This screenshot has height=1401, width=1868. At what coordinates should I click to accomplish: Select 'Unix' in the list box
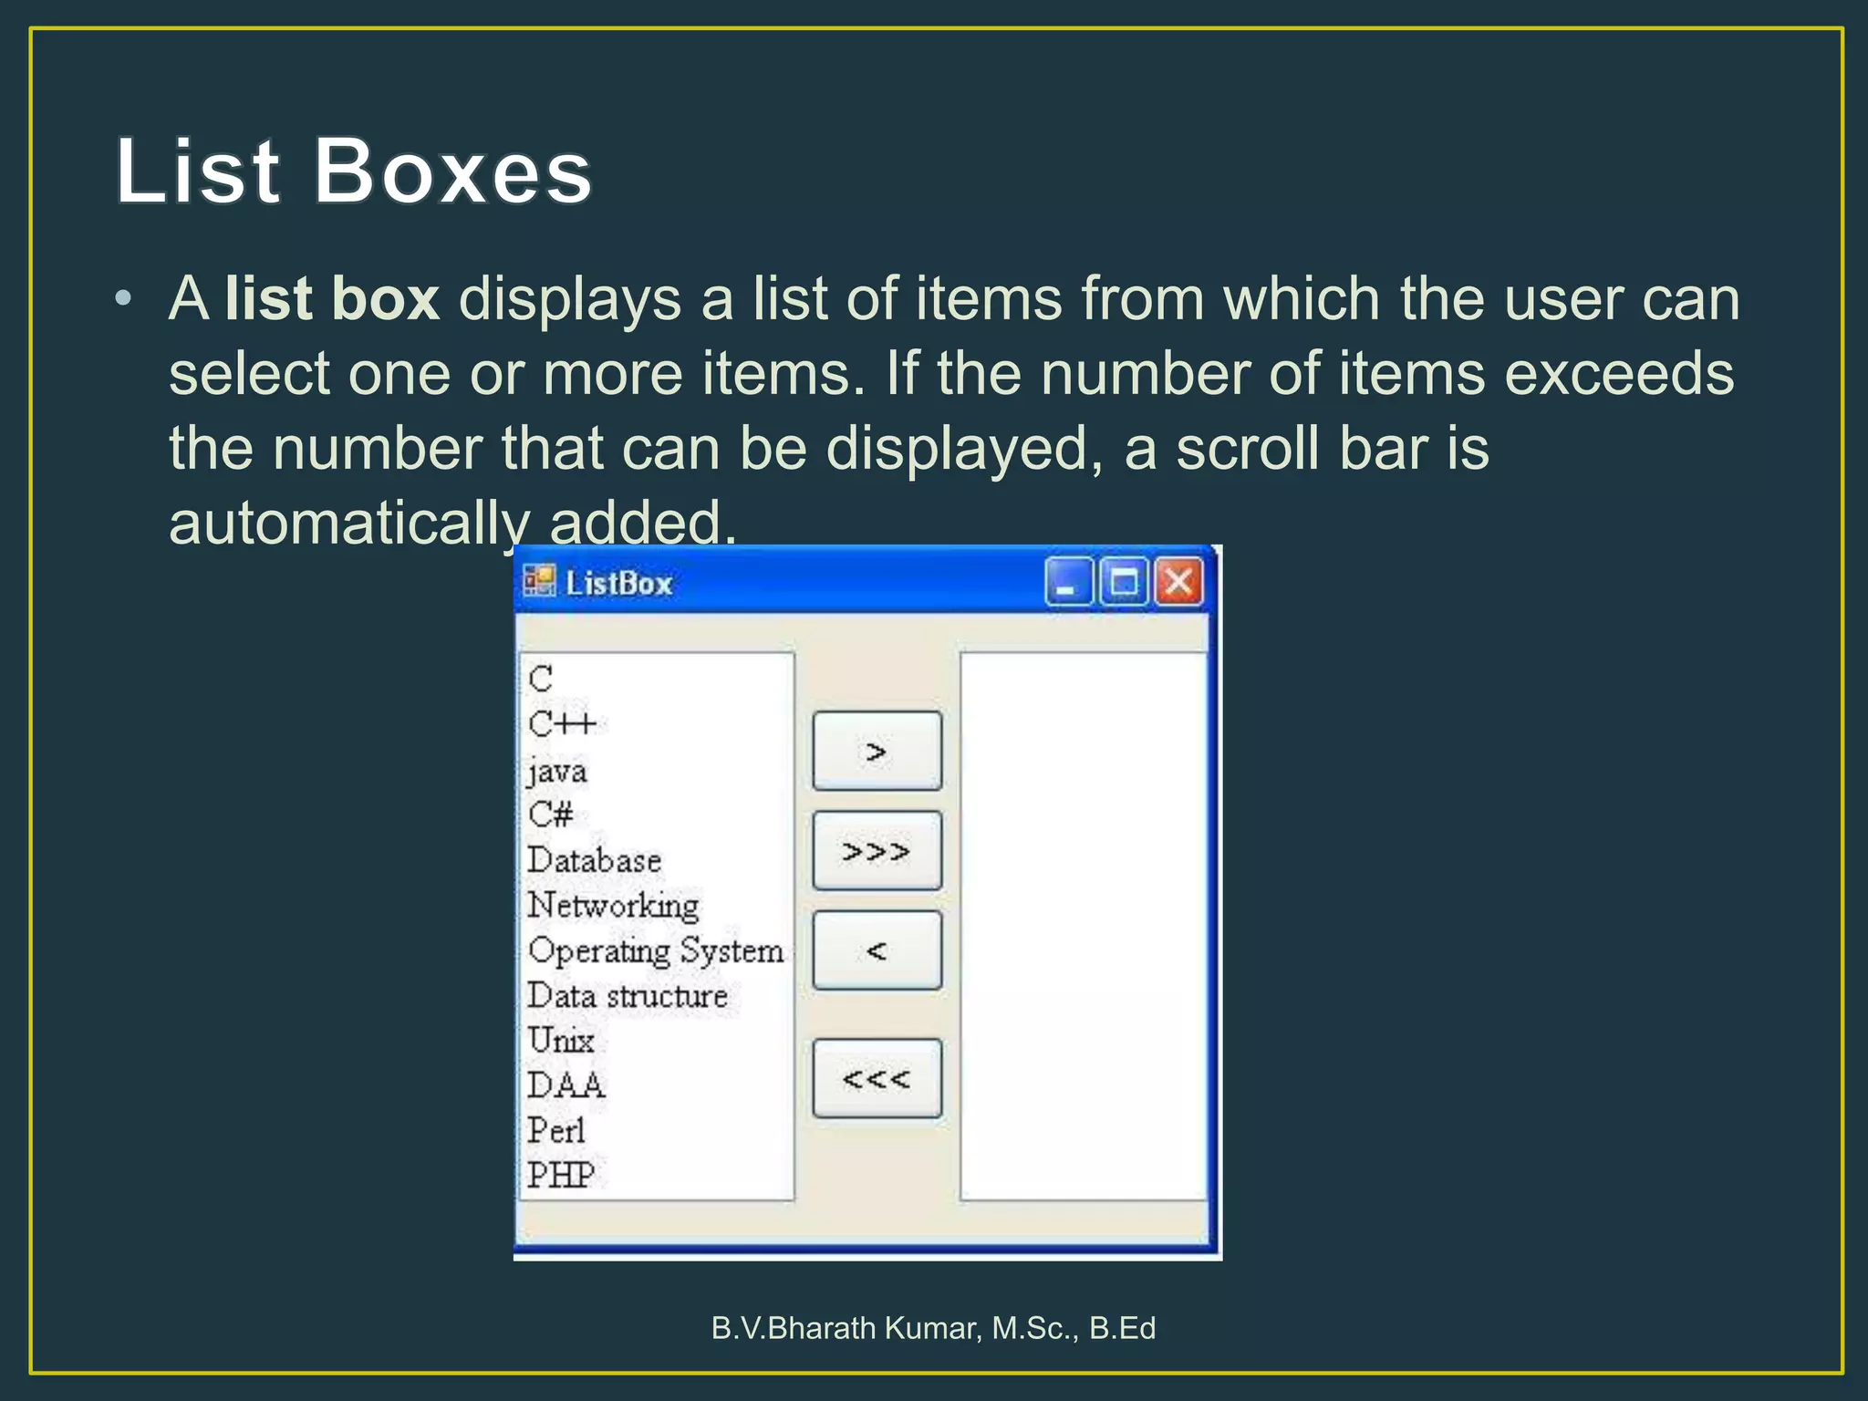tap(560, 1040)
